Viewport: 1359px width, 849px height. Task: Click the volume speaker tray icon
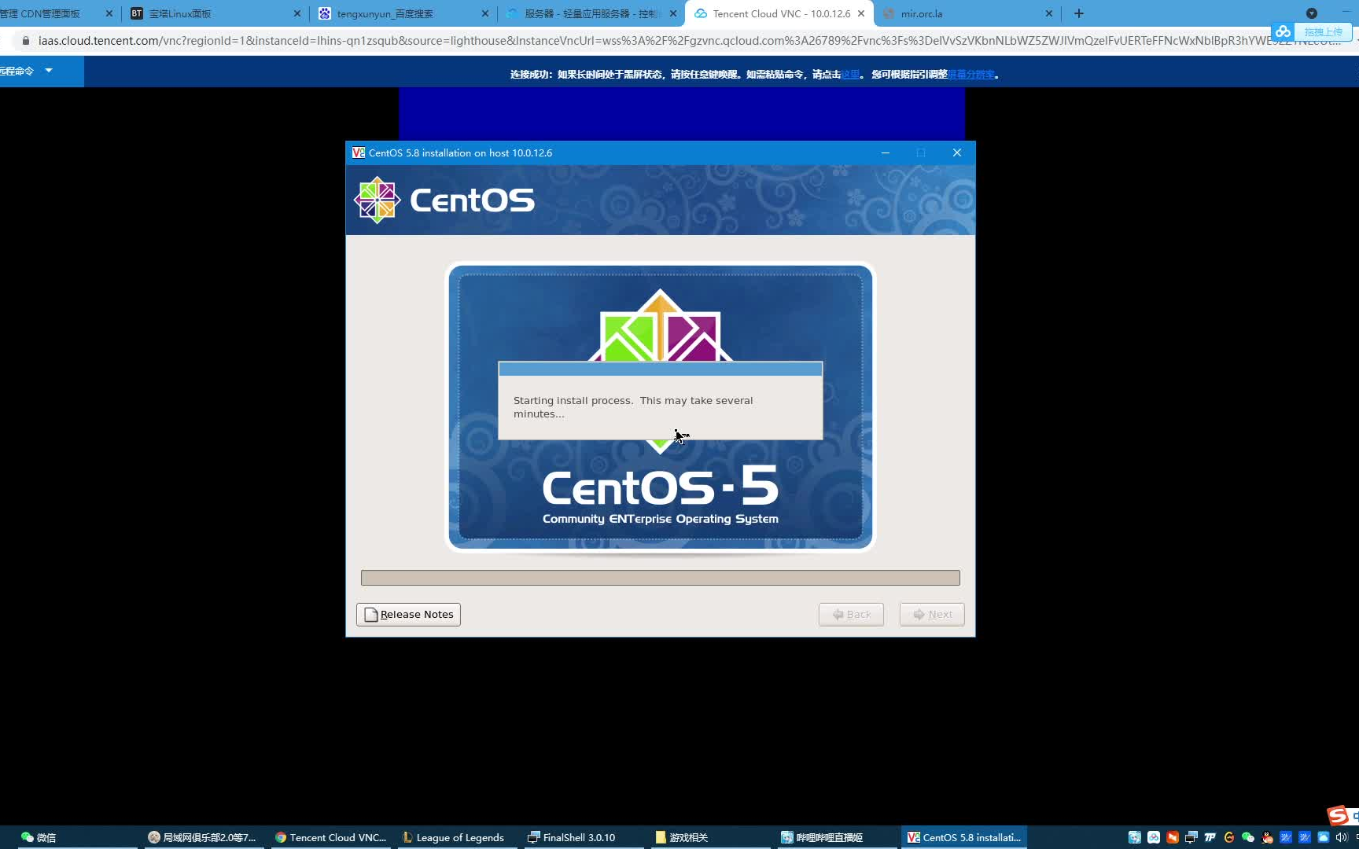point(1342,837)
